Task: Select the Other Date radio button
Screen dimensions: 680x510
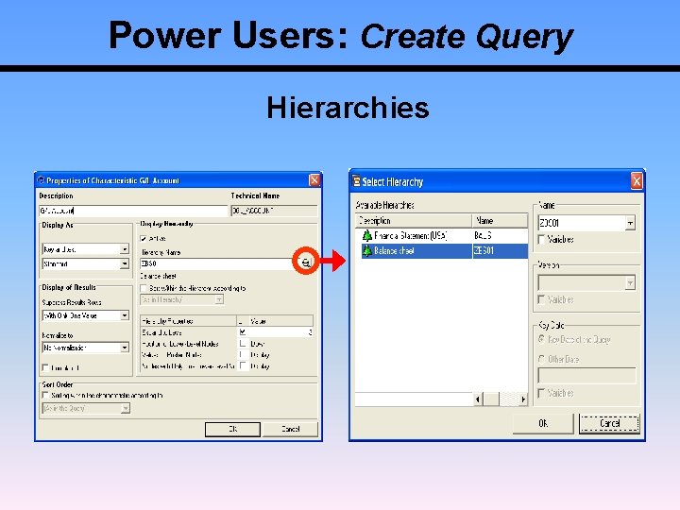Action: click(542, 359)
